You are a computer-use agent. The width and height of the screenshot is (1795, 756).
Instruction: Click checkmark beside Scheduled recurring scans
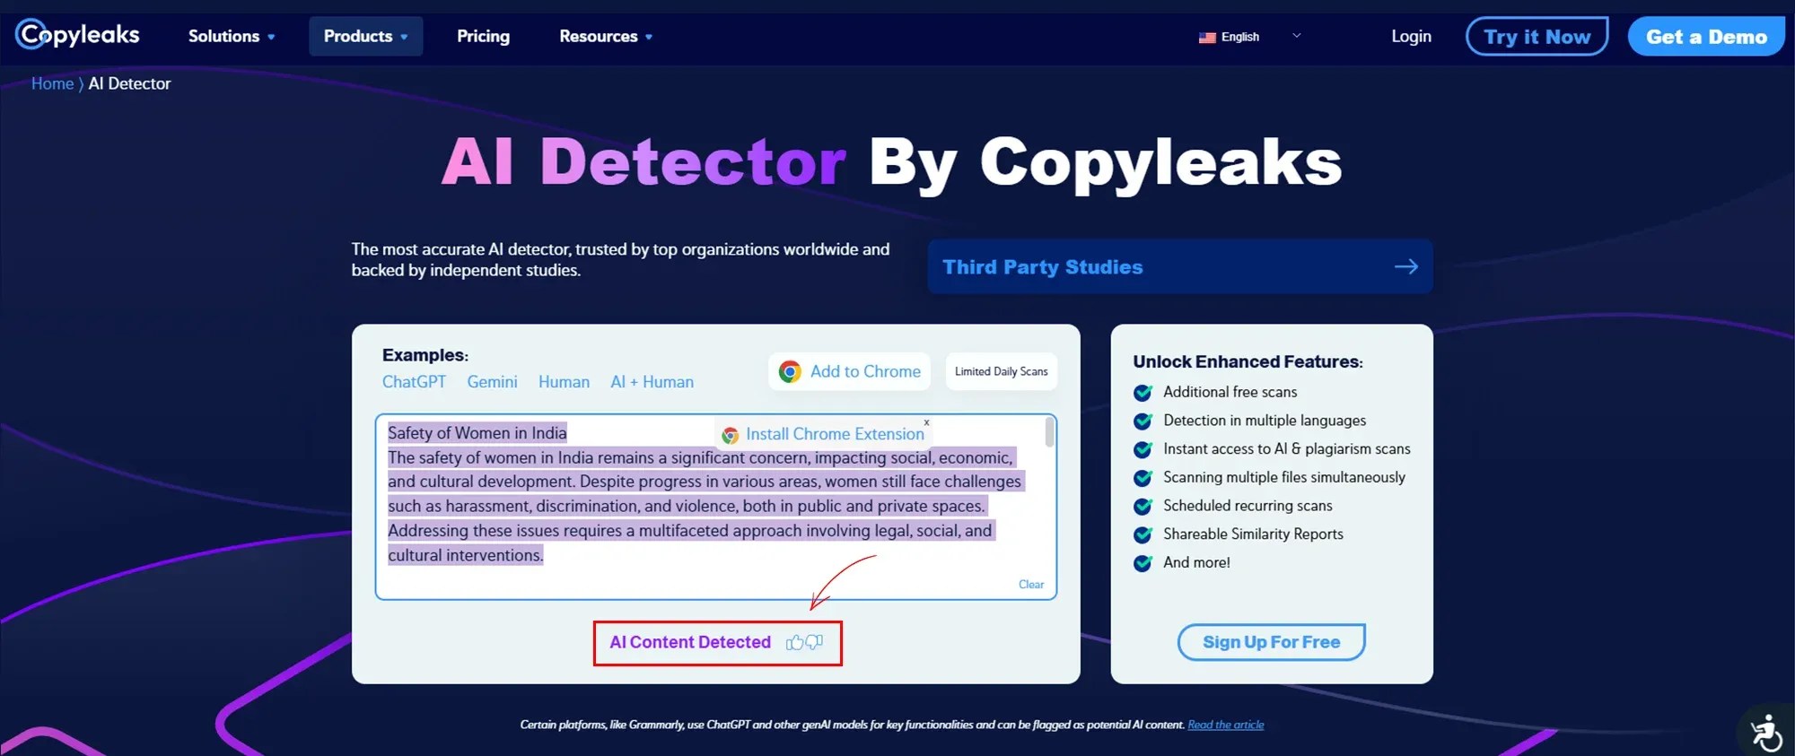click(1143, 506)
